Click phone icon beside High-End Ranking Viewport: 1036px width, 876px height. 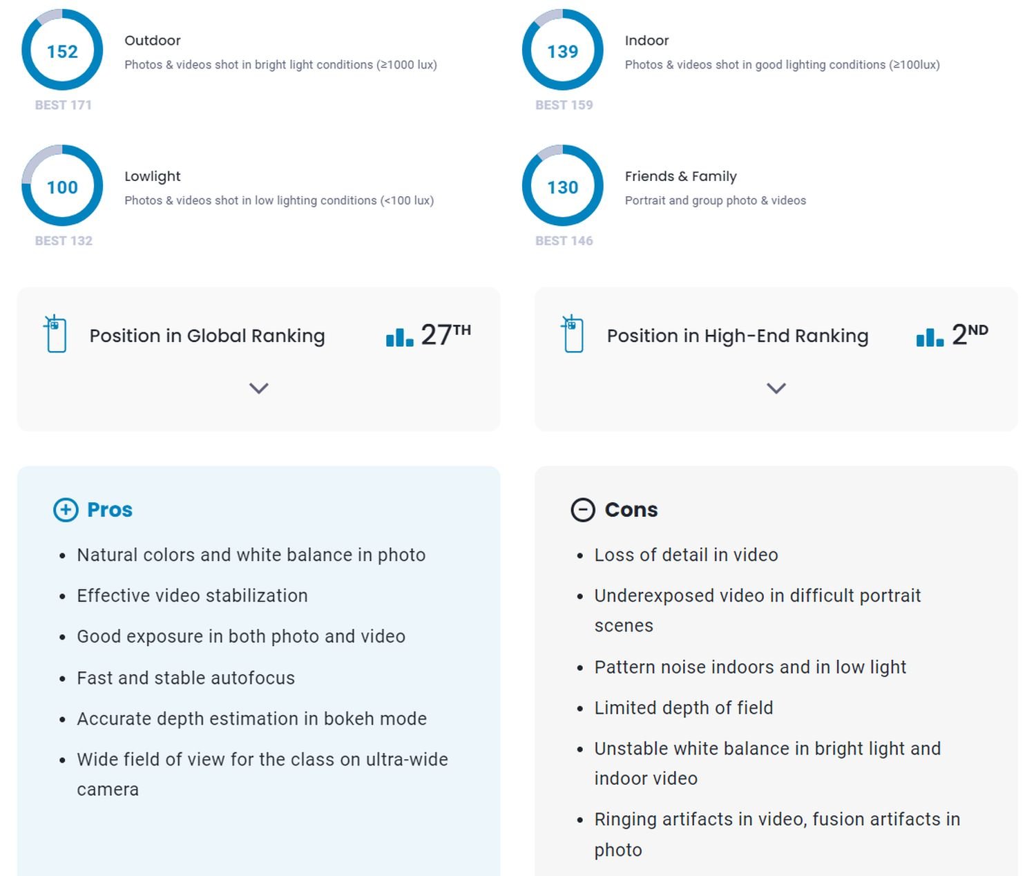pyautogui.click(x=573, y=334)
